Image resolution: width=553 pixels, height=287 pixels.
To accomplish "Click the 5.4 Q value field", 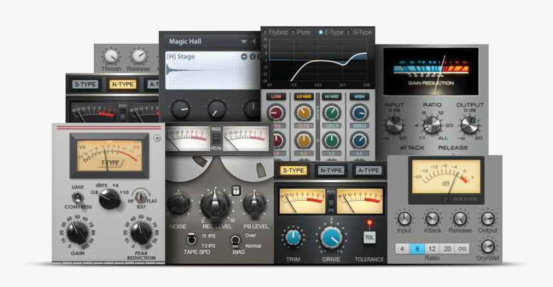I will (359, 154).
